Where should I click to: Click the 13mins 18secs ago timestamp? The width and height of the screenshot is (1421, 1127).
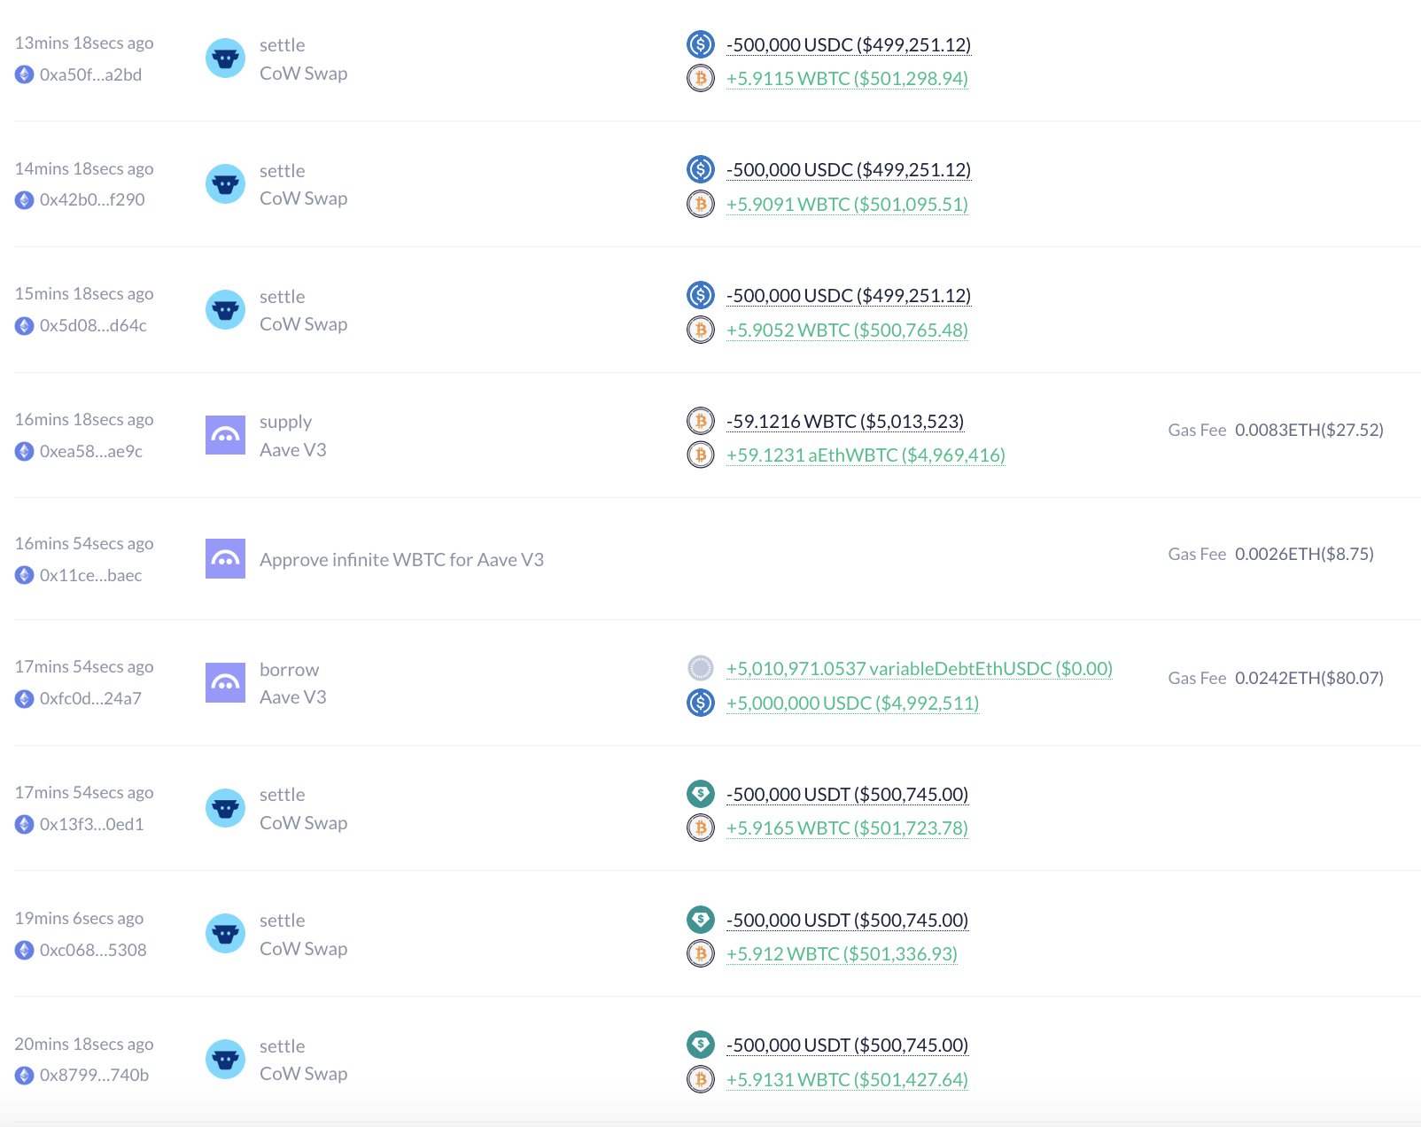pyautogui.click(x=84, y=43)
